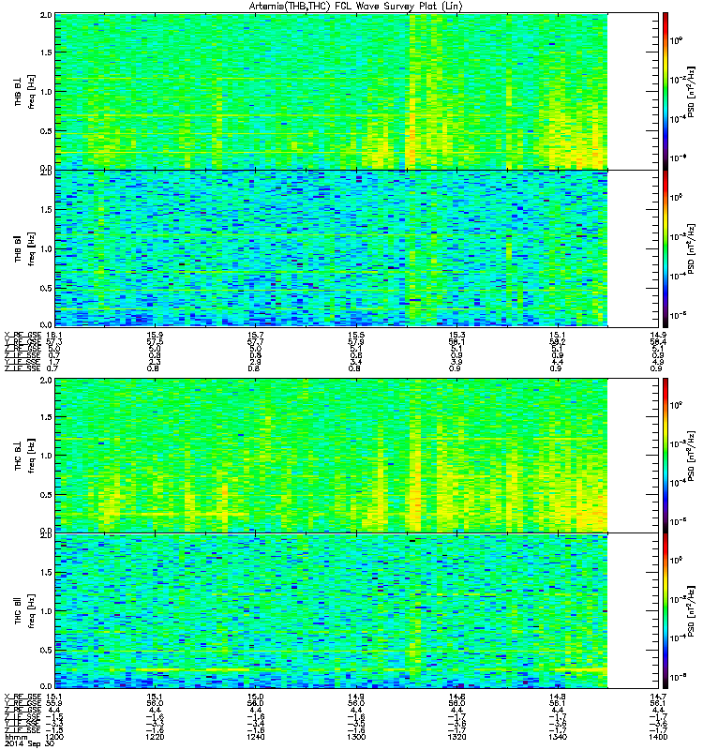Viewport: 703px width, 750px height.
Task: Click the PSD color bar beside THC B∥ panel
Action: 666,611
